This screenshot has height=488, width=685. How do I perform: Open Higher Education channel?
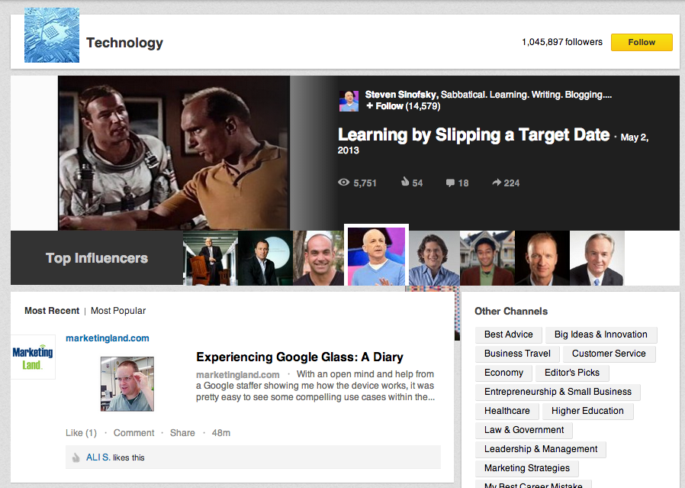(587, 411)
